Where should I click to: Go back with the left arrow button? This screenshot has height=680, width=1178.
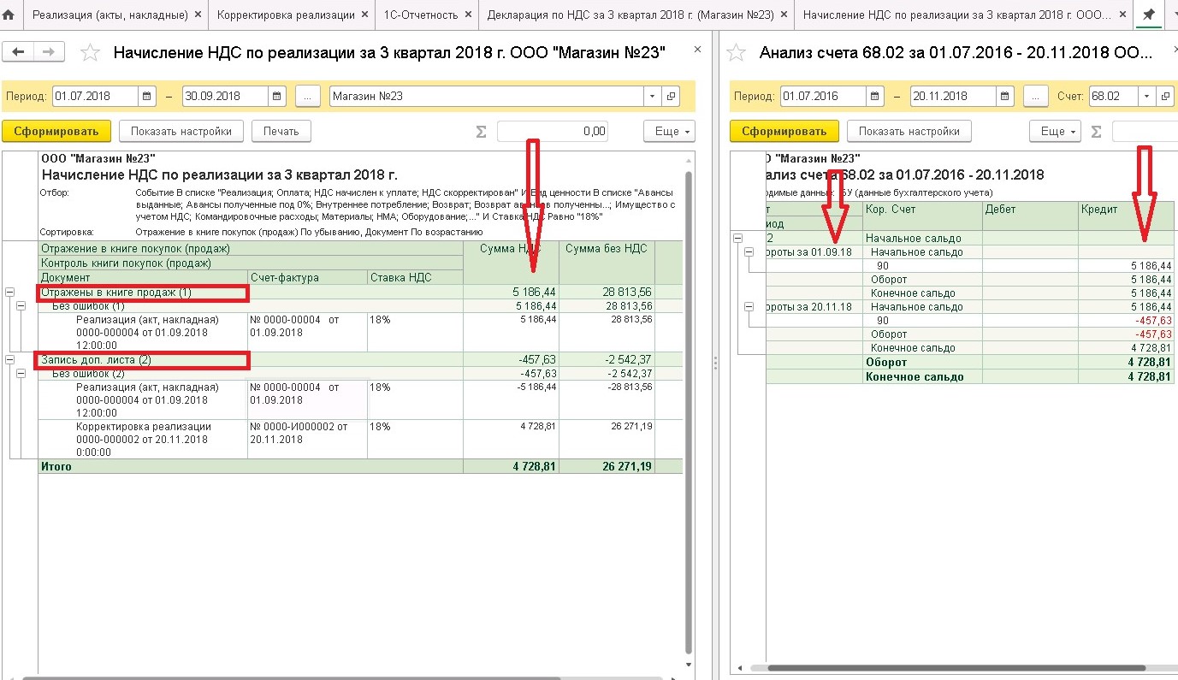[x=18, y=52]
